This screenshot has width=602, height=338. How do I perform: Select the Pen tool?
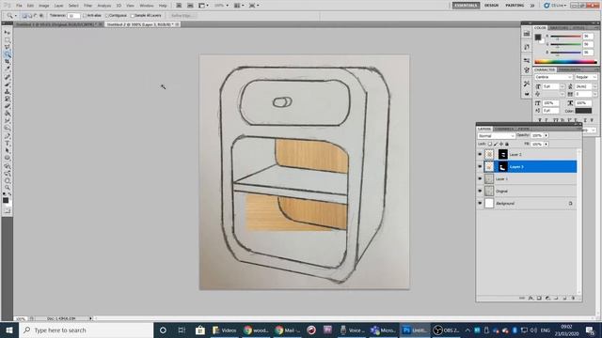point(7,135)
